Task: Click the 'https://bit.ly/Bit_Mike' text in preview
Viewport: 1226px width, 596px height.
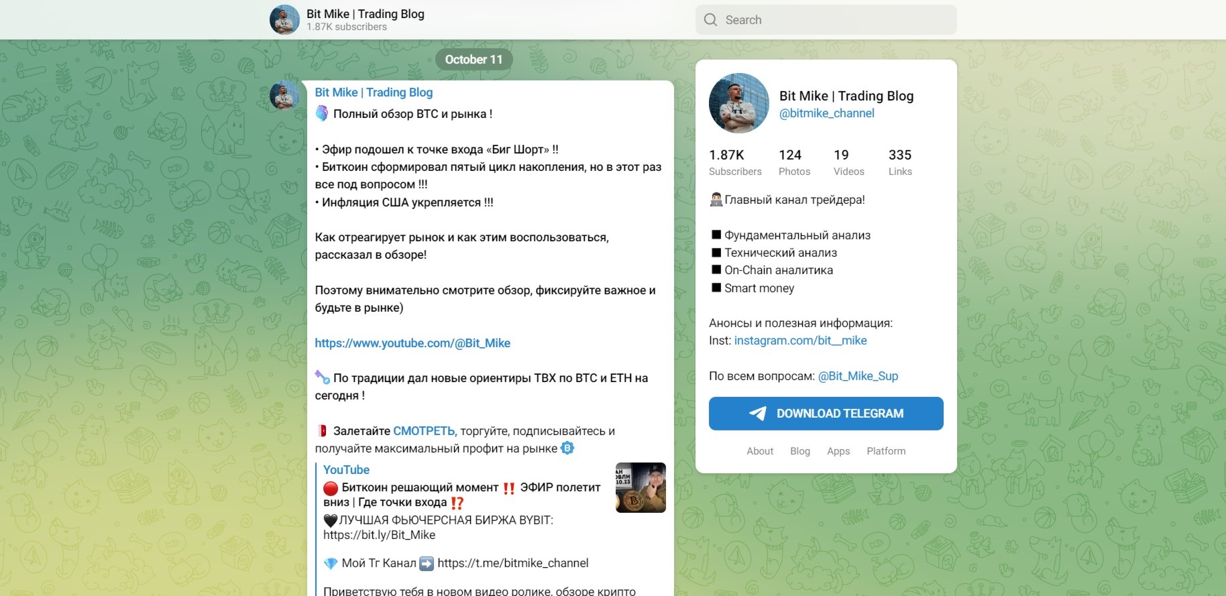Action: tap(379, 535)
